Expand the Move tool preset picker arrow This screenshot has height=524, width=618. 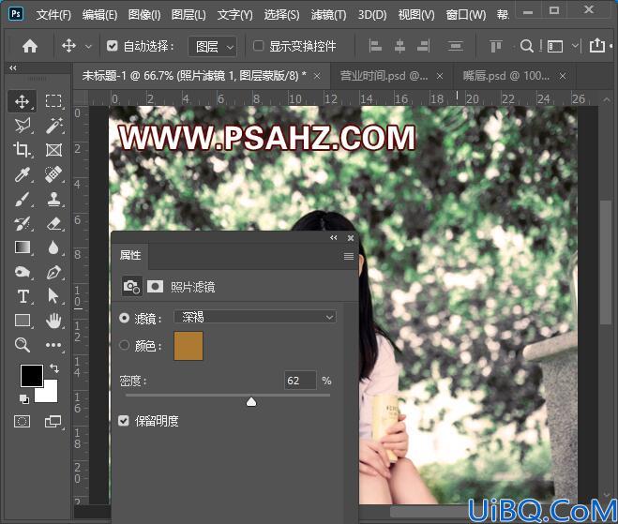[x=89, y=47]
